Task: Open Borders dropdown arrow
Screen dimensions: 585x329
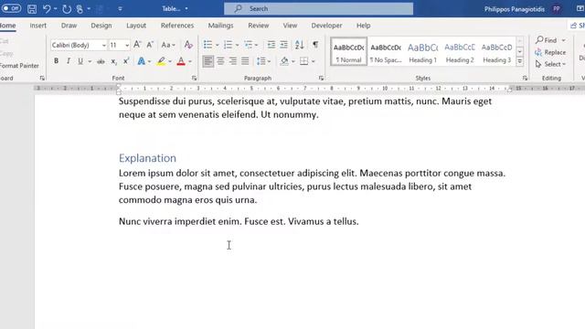Action: 313,61
